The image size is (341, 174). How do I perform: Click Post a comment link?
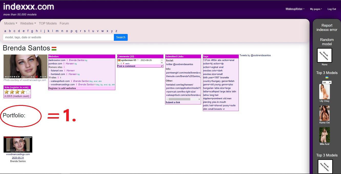pyautogui.click(x=126, y=66)
